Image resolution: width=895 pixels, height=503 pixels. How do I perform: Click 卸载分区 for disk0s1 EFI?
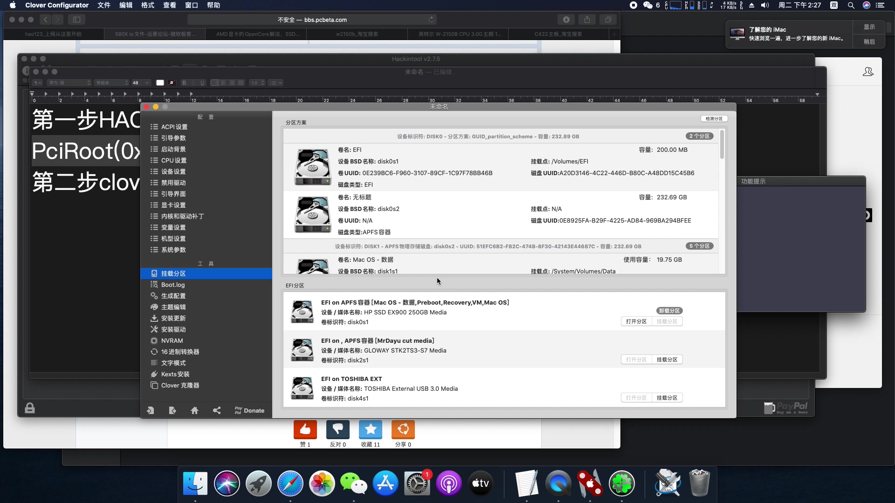point(669,311)
